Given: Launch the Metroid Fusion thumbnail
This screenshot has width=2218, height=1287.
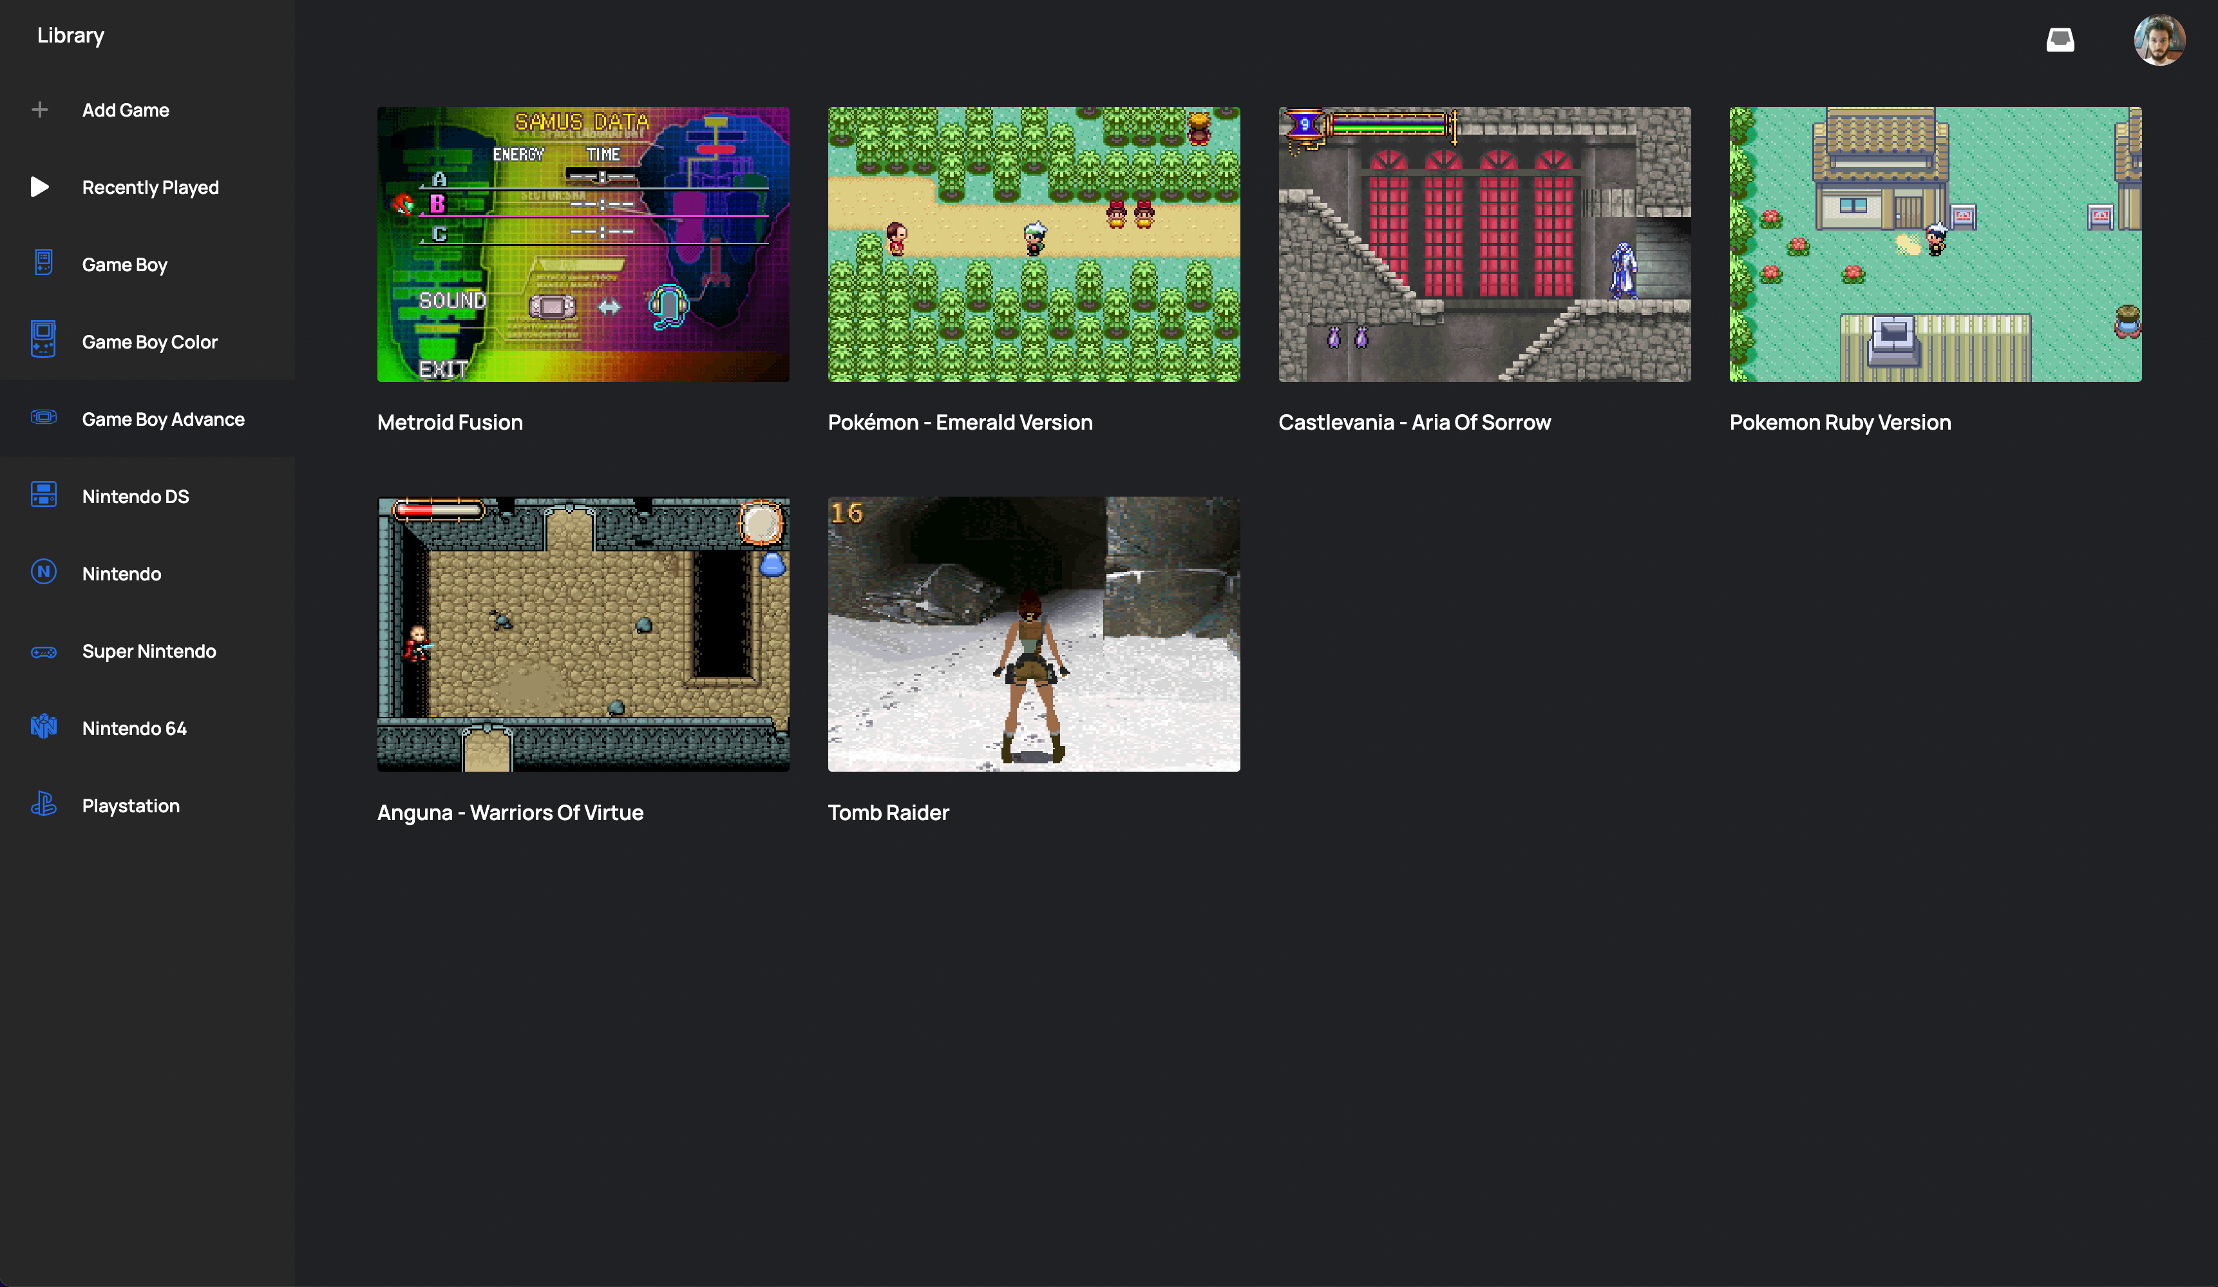Looking at the screenshot, I should (x=583, y=244).
